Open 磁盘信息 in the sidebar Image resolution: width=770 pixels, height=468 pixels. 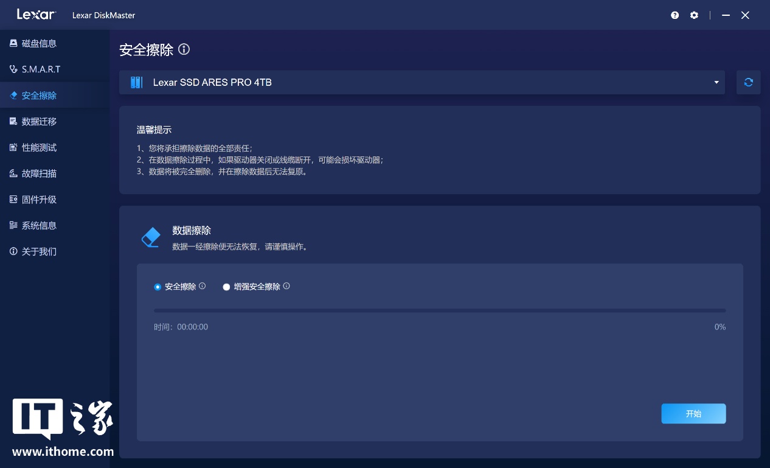[x=39, y=44]
